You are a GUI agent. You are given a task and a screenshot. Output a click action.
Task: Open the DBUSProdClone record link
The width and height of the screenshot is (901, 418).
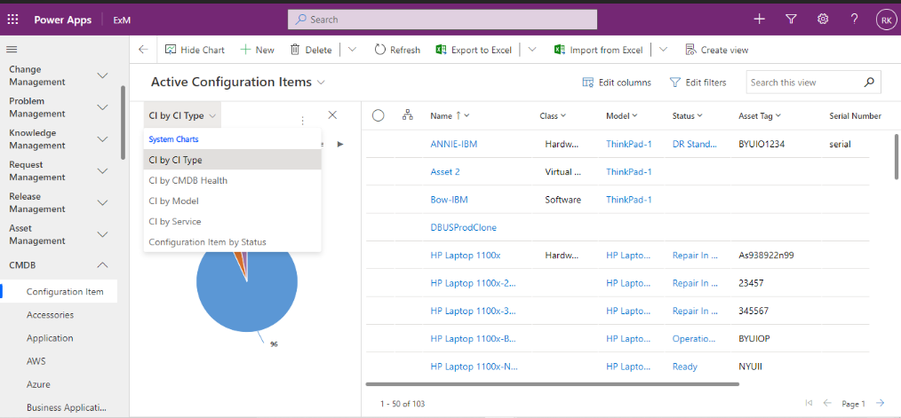click(464, 227)
